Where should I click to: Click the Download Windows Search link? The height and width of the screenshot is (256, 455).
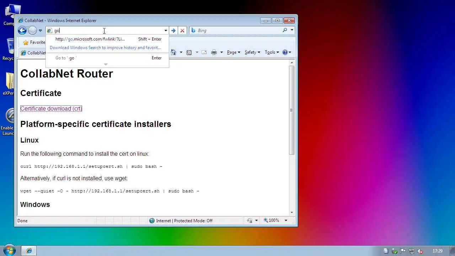tap(105, 48)
